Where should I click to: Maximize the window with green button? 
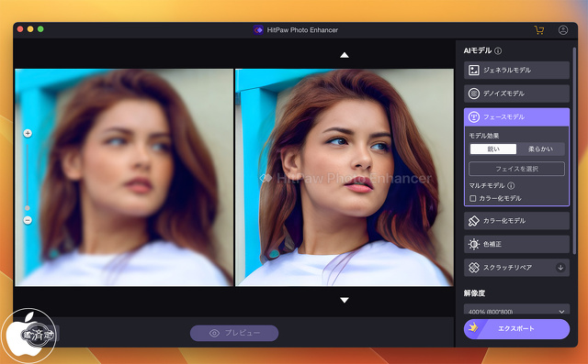coord(40,29)
